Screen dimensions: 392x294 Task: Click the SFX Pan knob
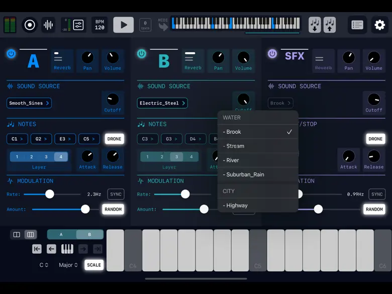349,58
